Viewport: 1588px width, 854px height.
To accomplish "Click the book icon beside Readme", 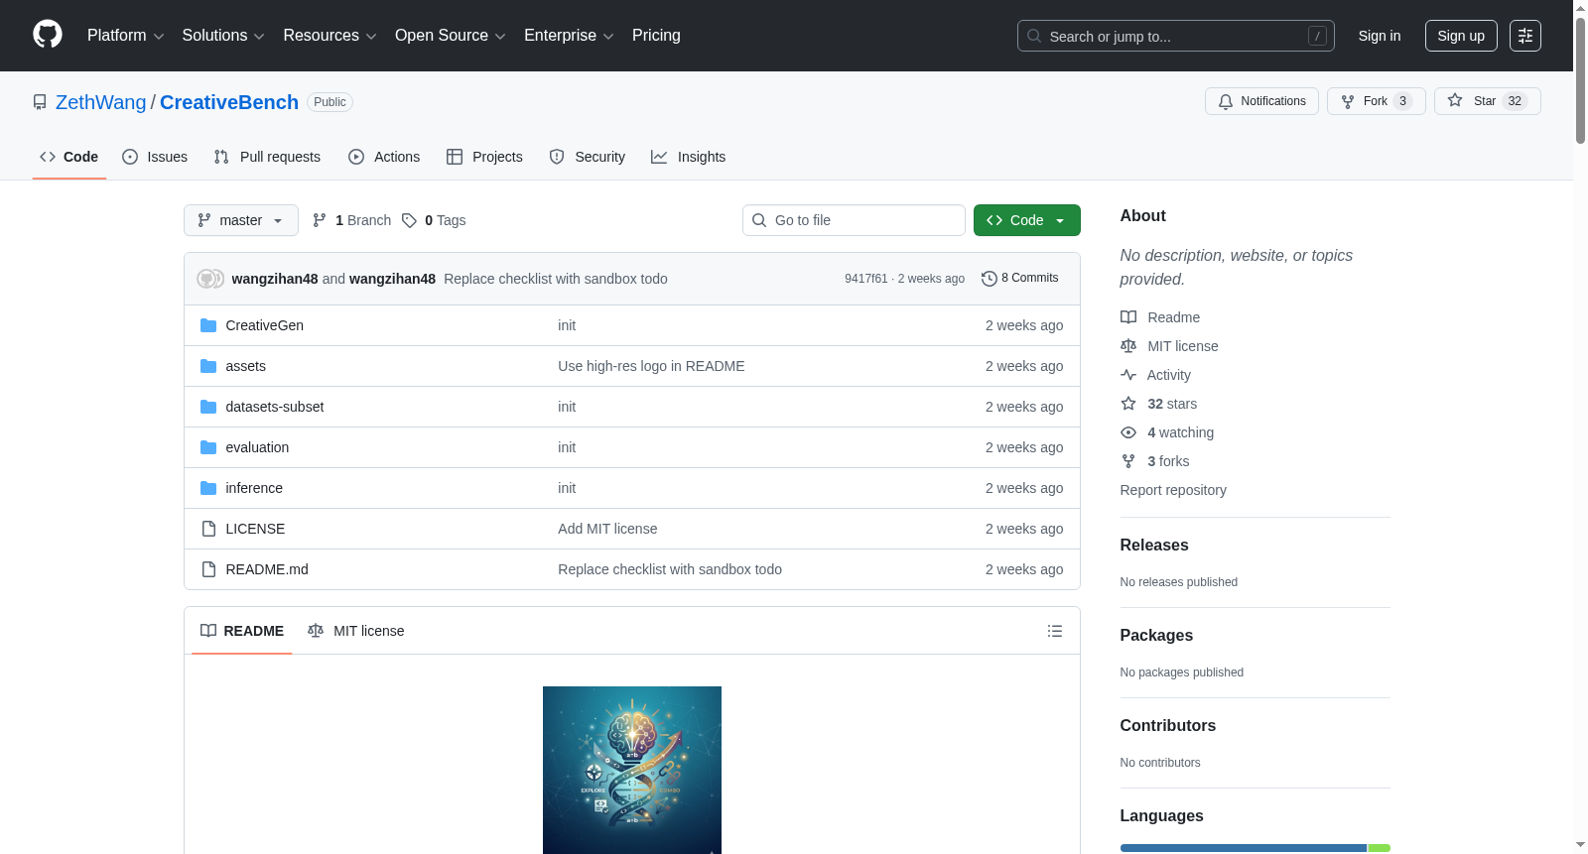I will click(x=1128, y=317).
